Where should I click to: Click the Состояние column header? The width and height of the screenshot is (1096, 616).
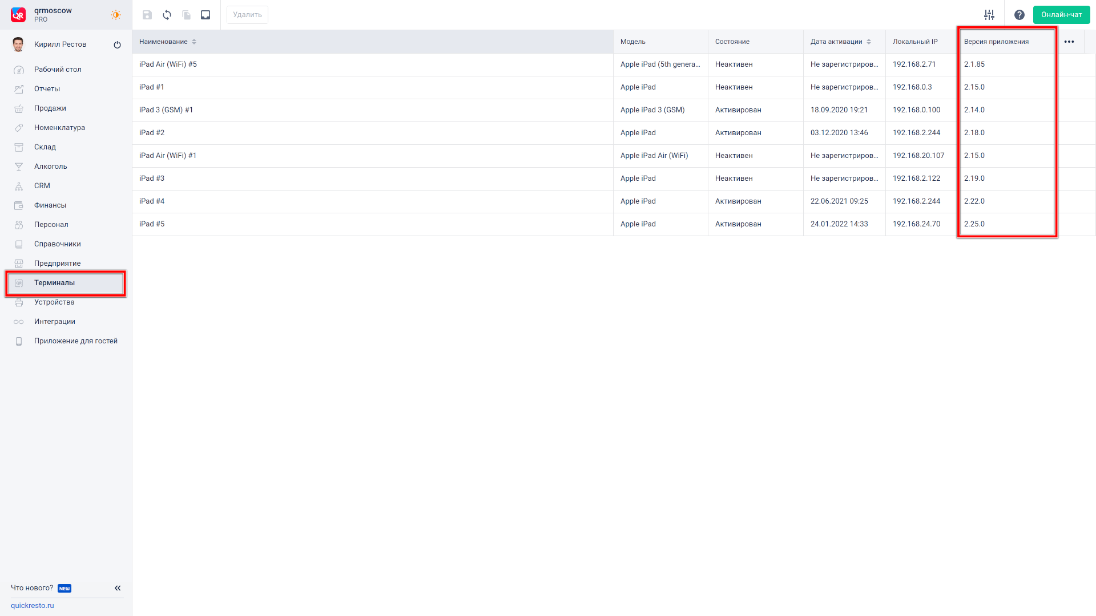[x=755, y=42]
